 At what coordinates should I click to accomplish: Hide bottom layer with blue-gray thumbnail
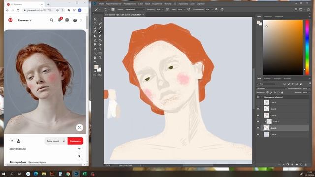tap(258, 134)
